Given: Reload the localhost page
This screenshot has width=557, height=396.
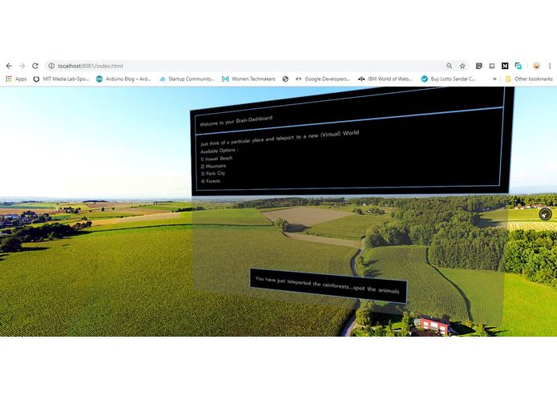Looking at the screenshot, I should pyautogui.click(x=34, y=66).
